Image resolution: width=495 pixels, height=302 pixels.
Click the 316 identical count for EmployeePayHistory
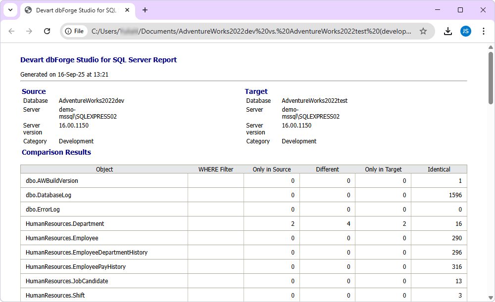pos(455,266)
